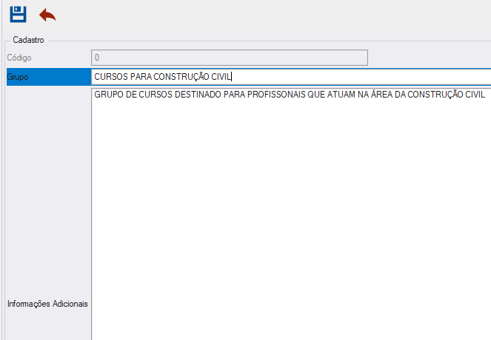The width and height of the screenshot is (491, 340).
Task: Save the record with the floppy disk icon
Action: 18,14
